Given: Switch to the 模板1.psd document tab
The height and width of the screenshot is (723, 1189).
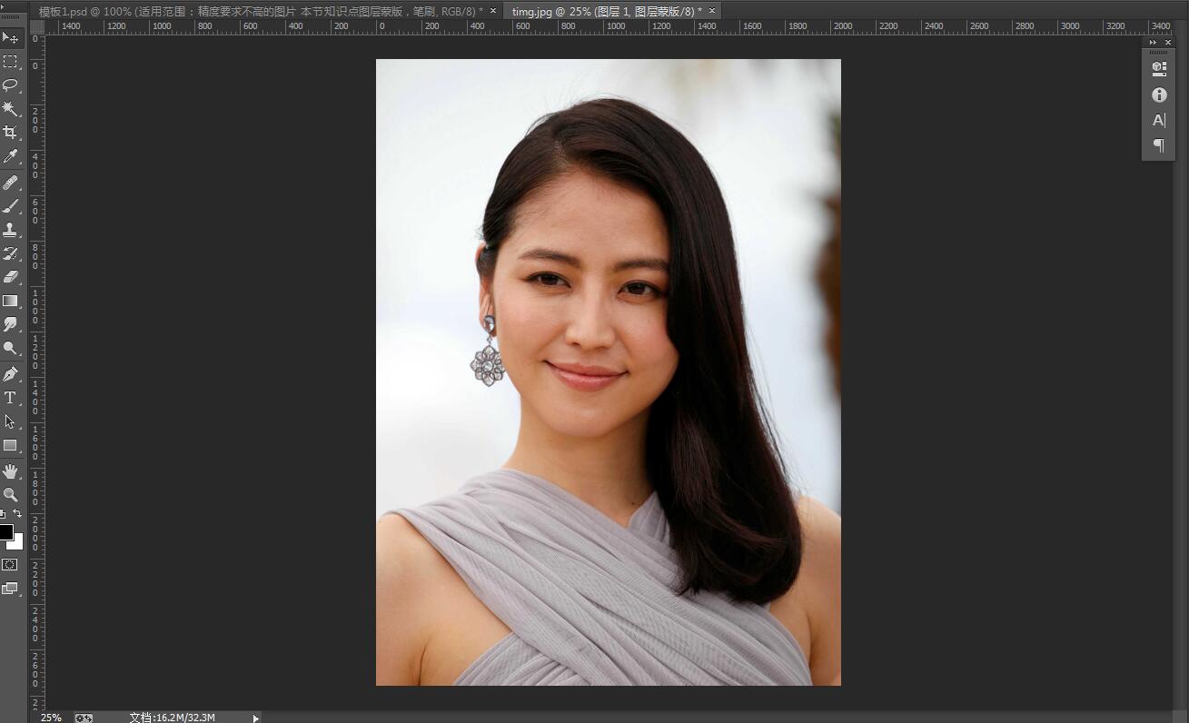Looking at the screenshot, I should [x=261, y=11].
